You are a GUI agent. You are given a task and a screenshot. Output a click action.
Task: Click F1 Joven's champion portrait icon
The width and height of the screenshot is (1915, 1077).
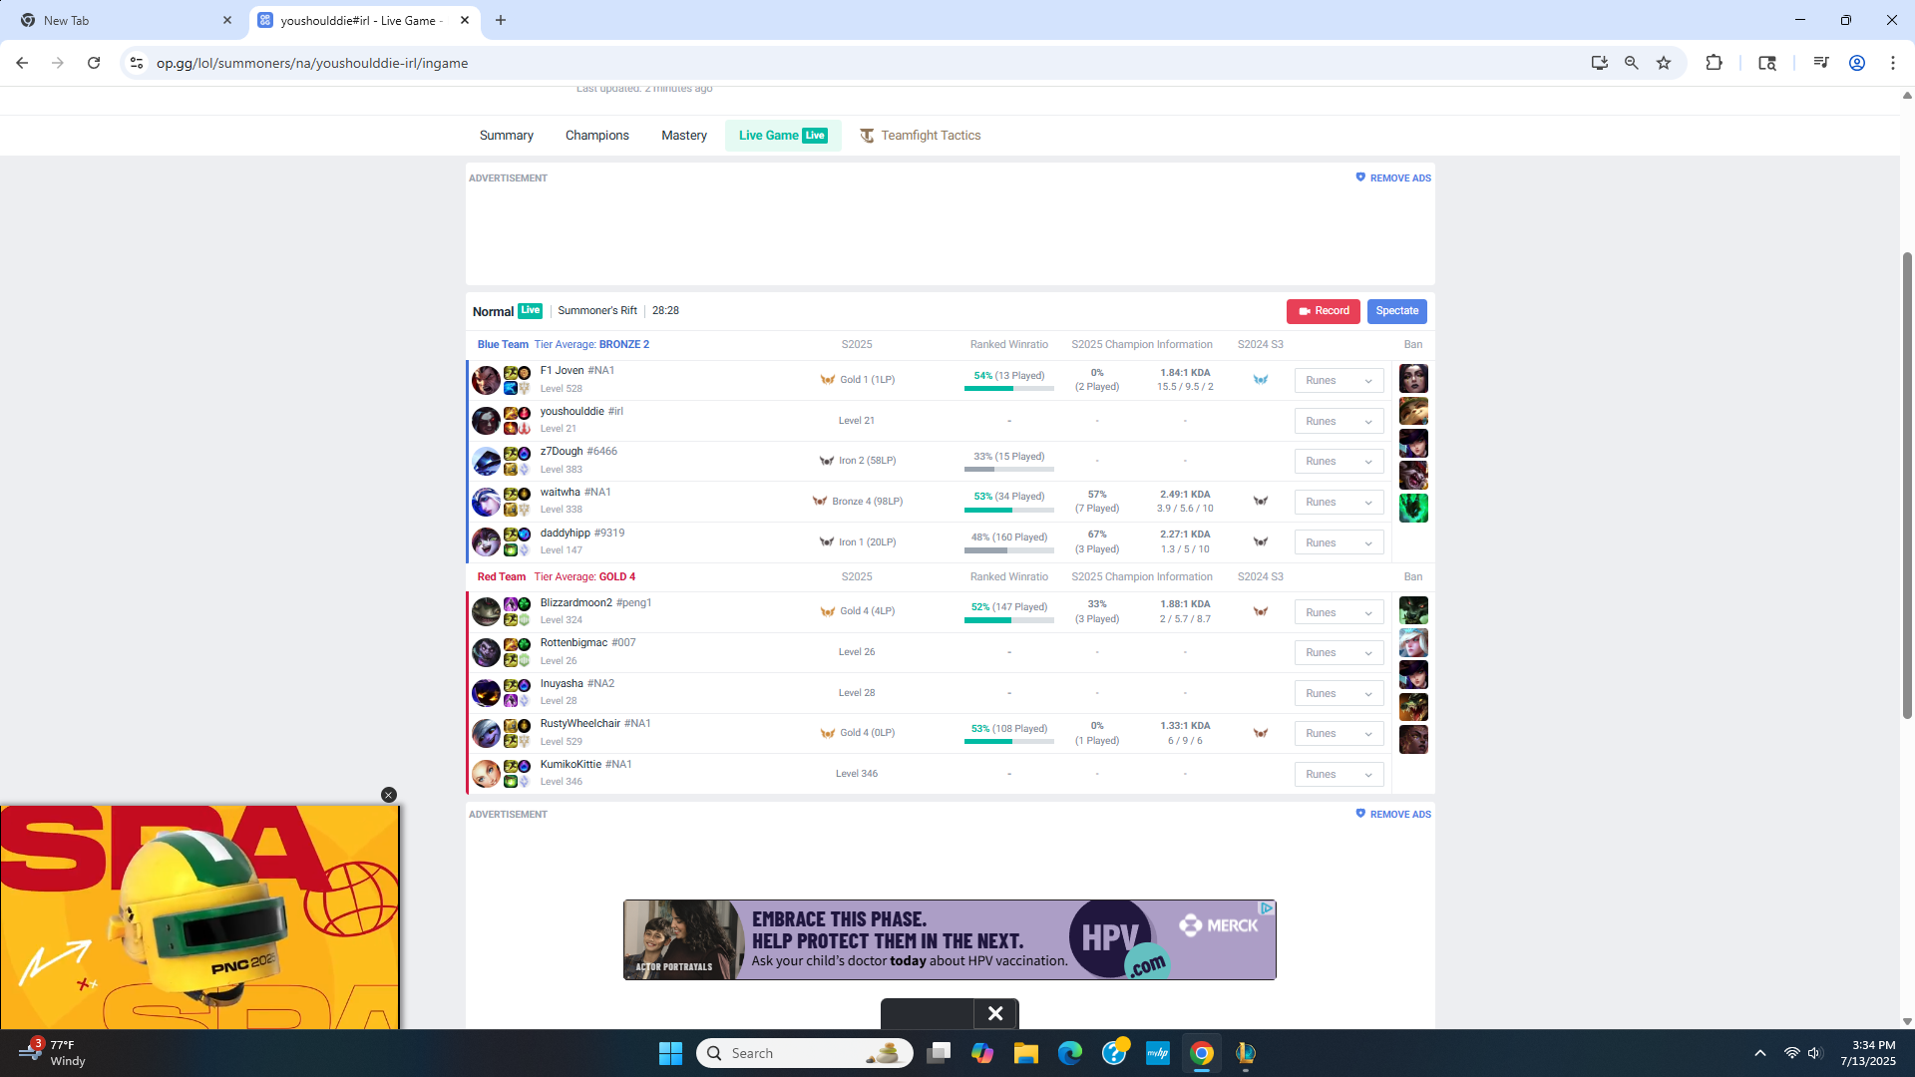tap(486, 380)
